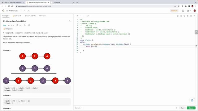Close the Blind 75 LeetCode Questions browser tab

pyautogui.click(x=24, y=2)
